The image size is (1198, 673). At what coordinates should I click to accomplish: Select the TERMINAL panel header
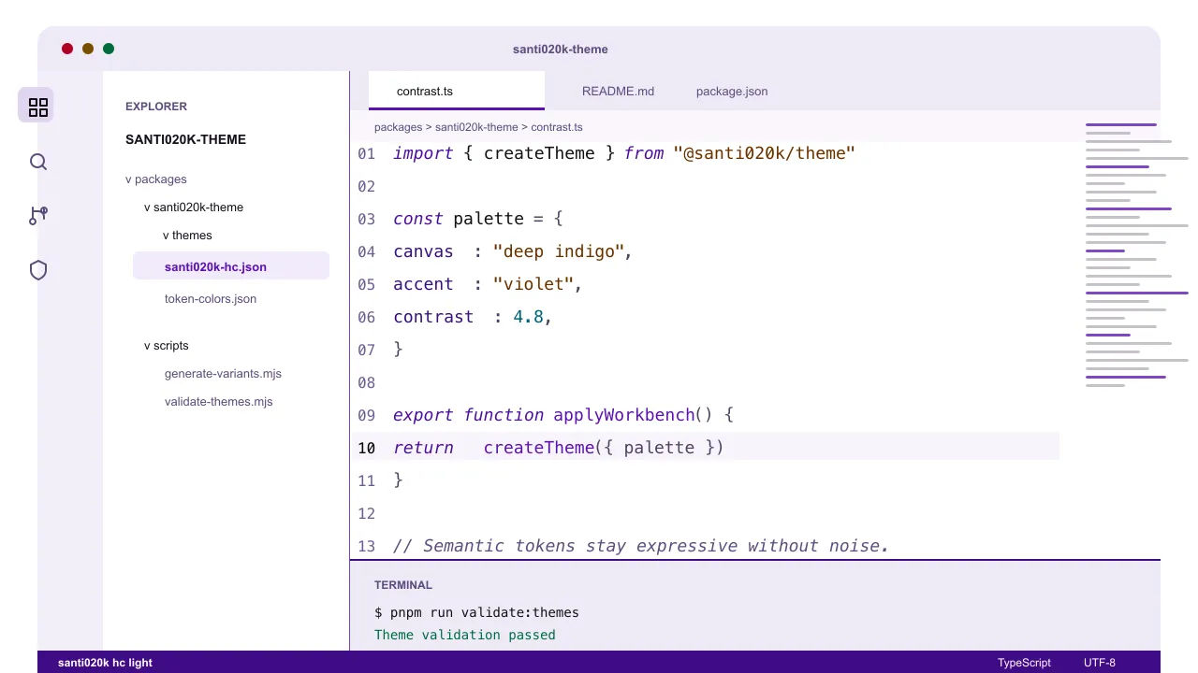(403, 585)
